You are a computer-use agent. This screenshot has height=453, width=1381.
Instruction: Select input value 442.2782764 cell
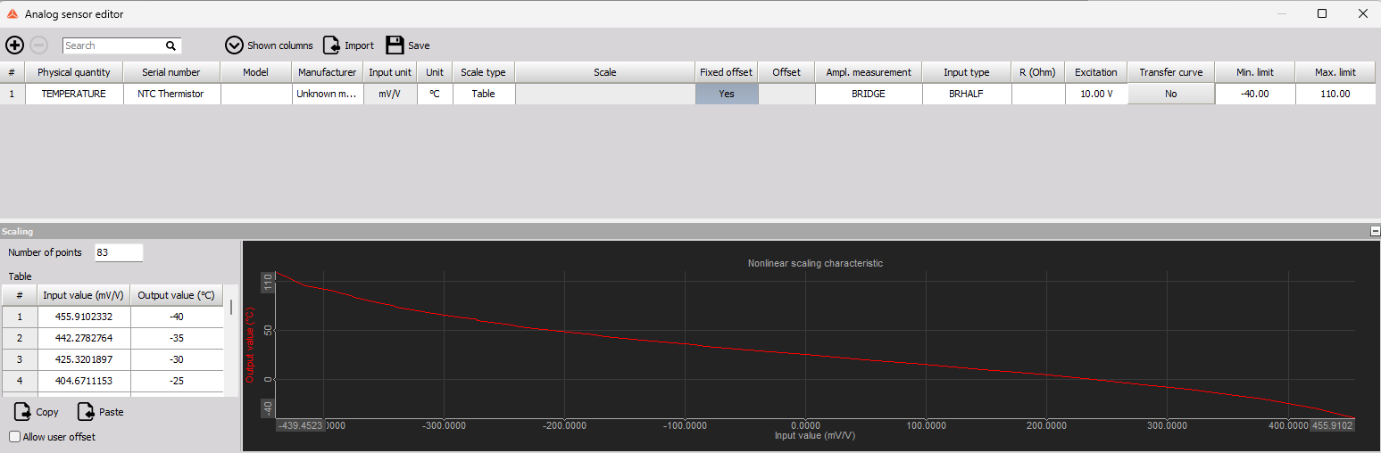click(84, 339)
